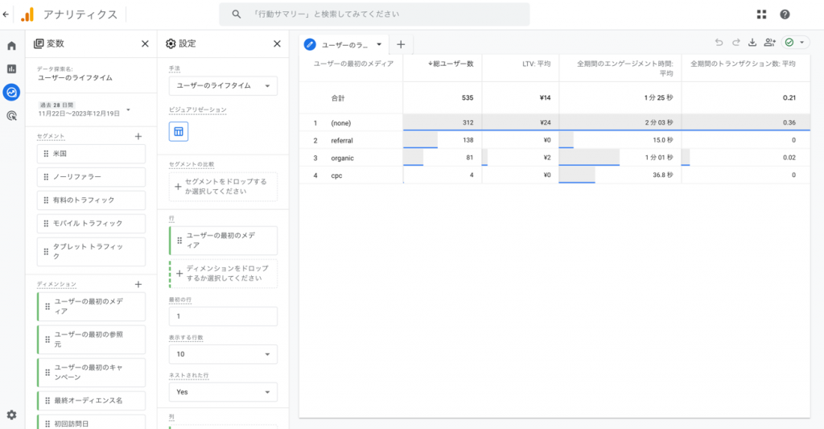
Task: Download the exploration data
Action: point(752,43)
